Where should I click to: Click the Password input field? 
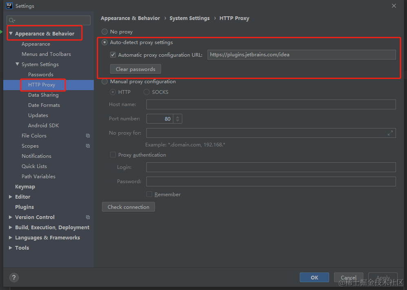tap(271, 182)
